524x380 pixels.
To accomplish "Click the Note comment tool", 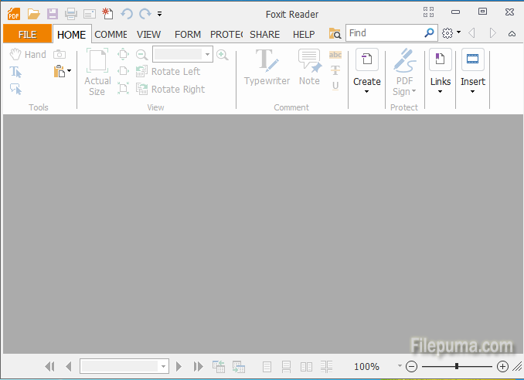I will pyautogui.click(x=309, y=68).
